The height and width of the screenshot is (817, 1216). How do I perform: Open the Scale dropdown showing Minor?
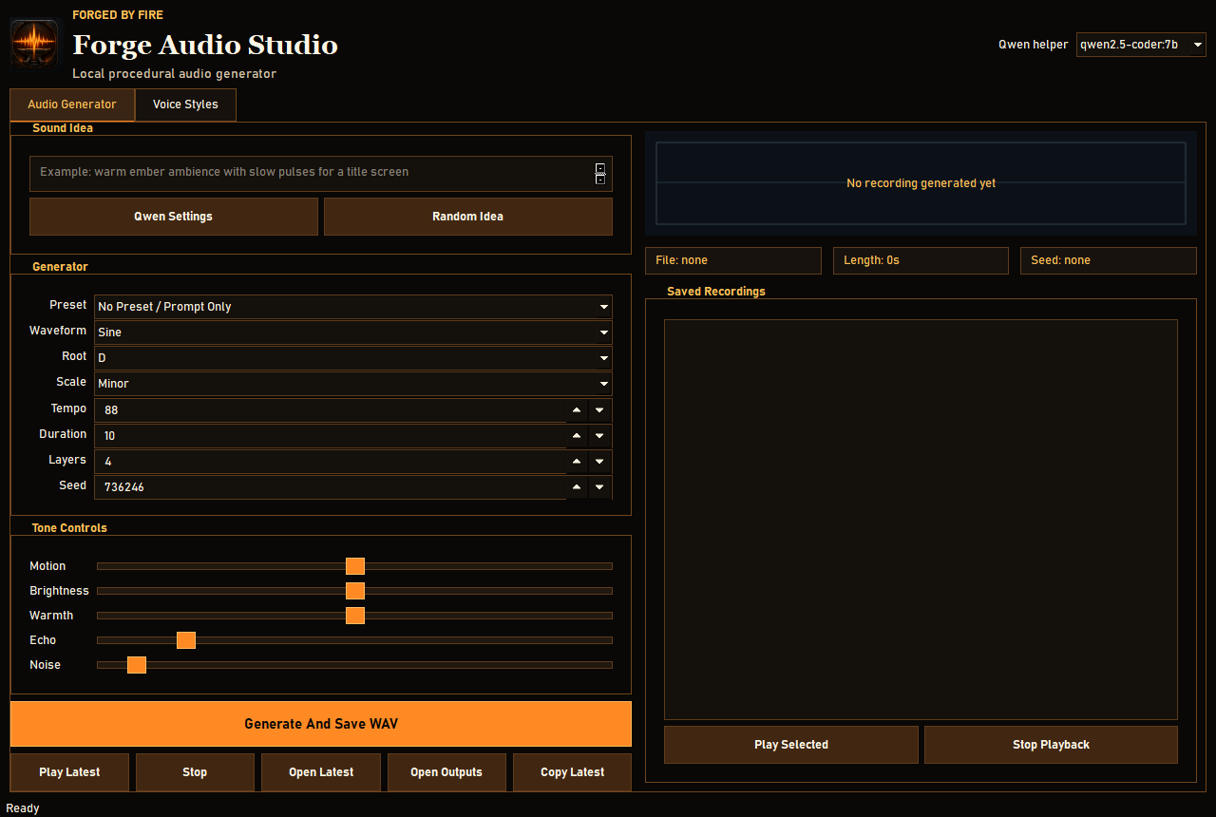(353, 384)
